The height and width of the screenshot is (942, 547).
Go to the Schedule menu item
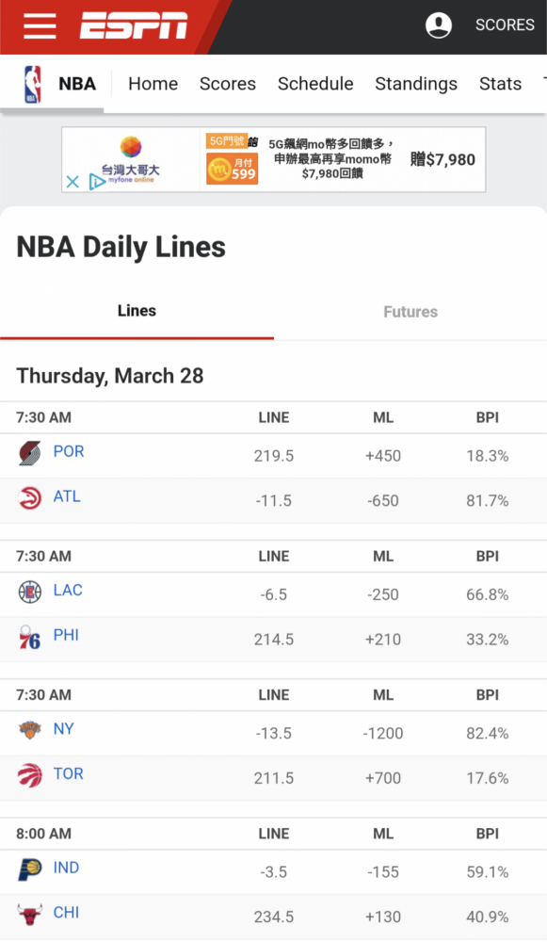(315, 84)
